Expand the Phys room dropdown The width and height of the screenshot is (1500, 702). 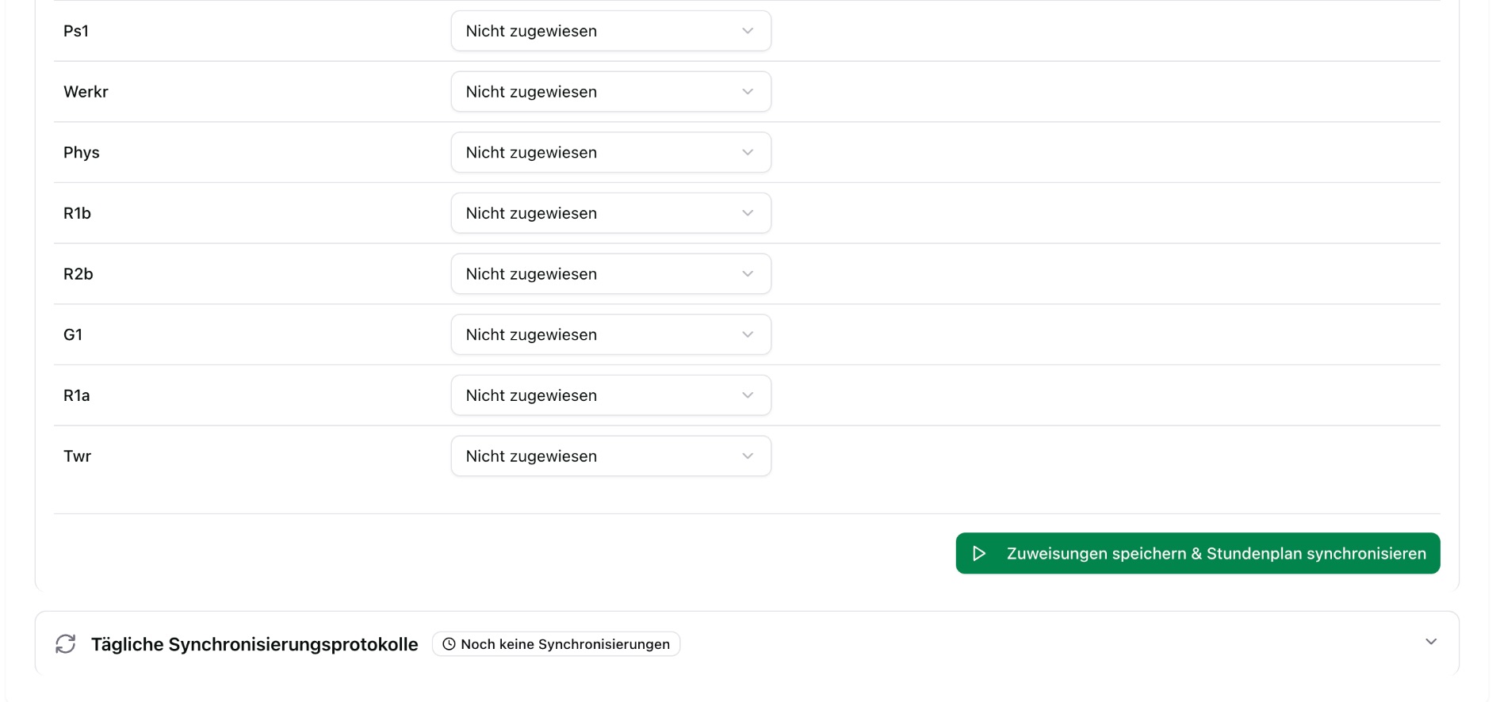coord(610,152)
